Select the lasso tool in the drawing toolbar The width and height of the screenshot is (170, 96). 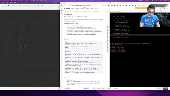[17, 5]
